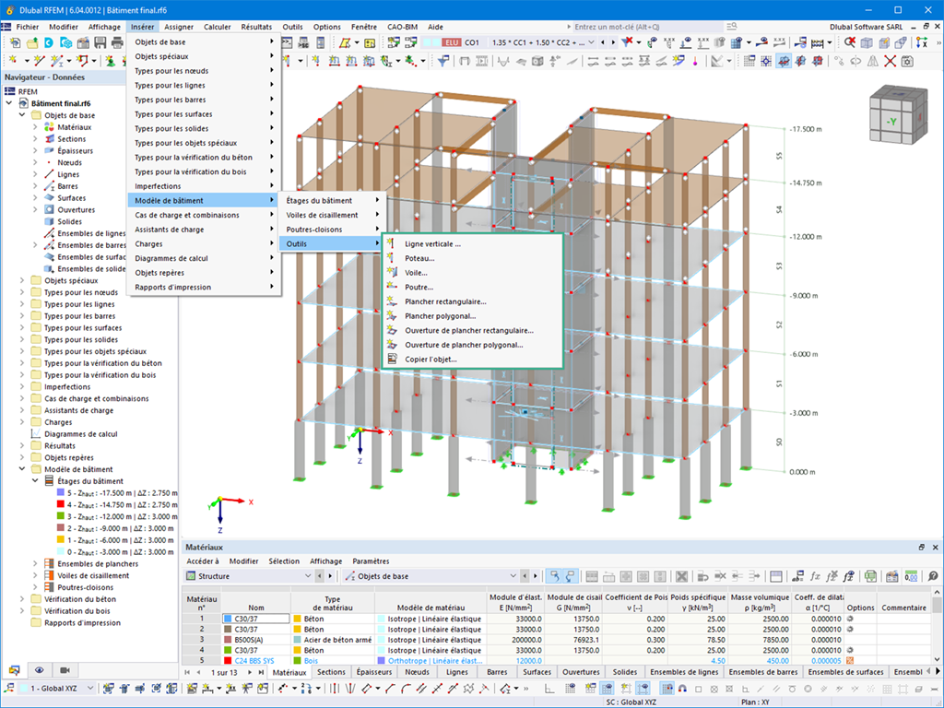Click the eye display icon in navigator
944x708 pixels.
[39, 669]
